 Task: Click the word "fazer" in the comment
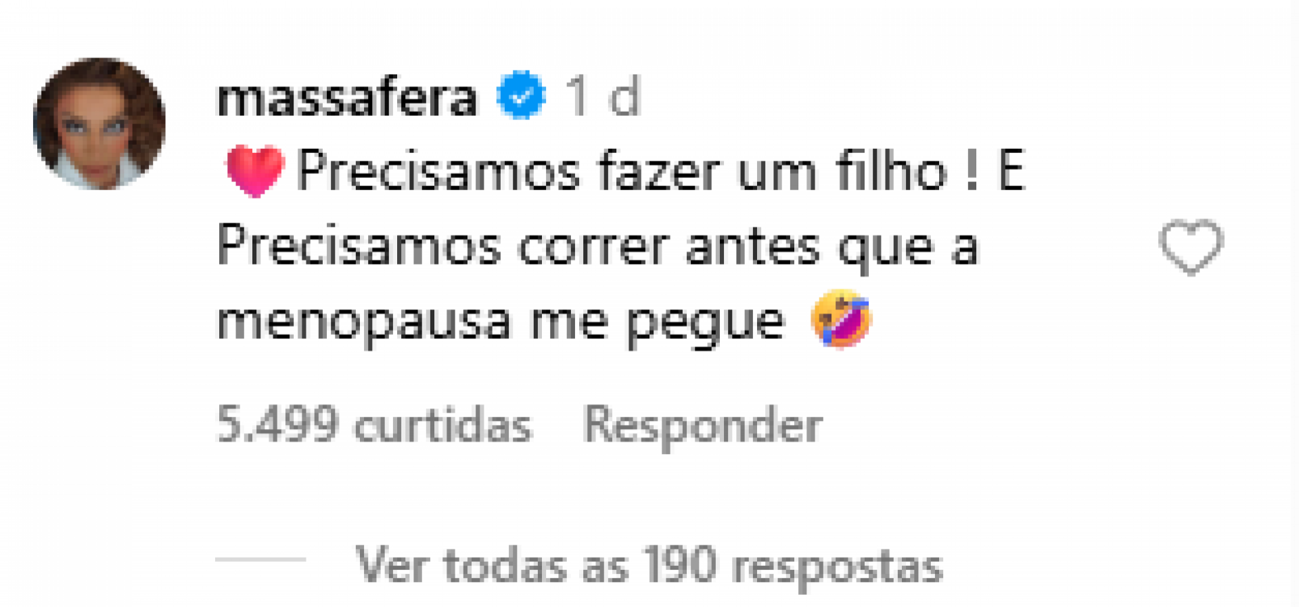click(659, 171)
